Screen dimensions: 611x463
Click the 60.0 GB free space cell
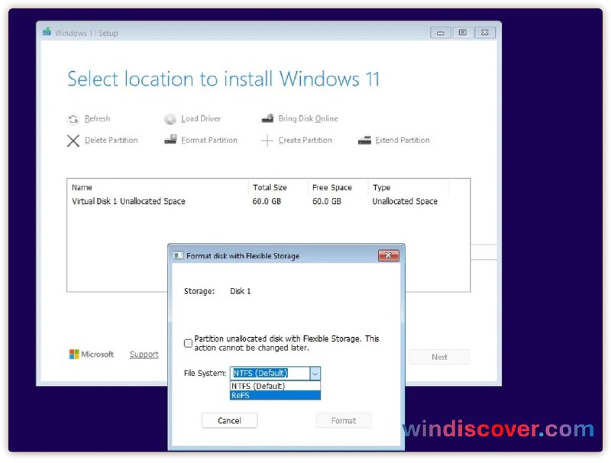327,202
